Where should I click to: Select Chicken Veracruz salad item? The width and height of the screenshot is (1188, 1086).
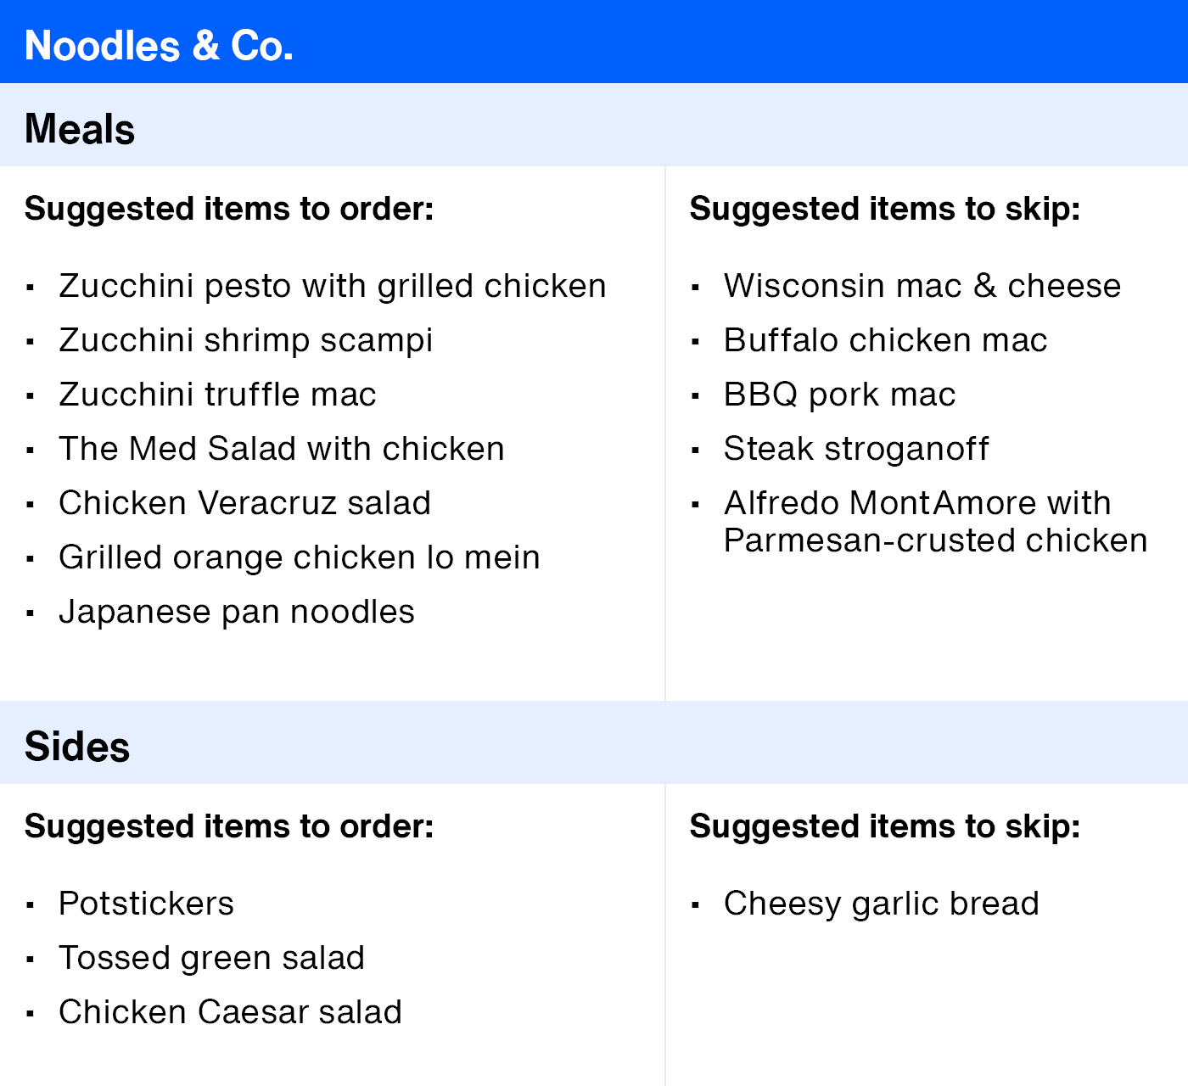244,503
